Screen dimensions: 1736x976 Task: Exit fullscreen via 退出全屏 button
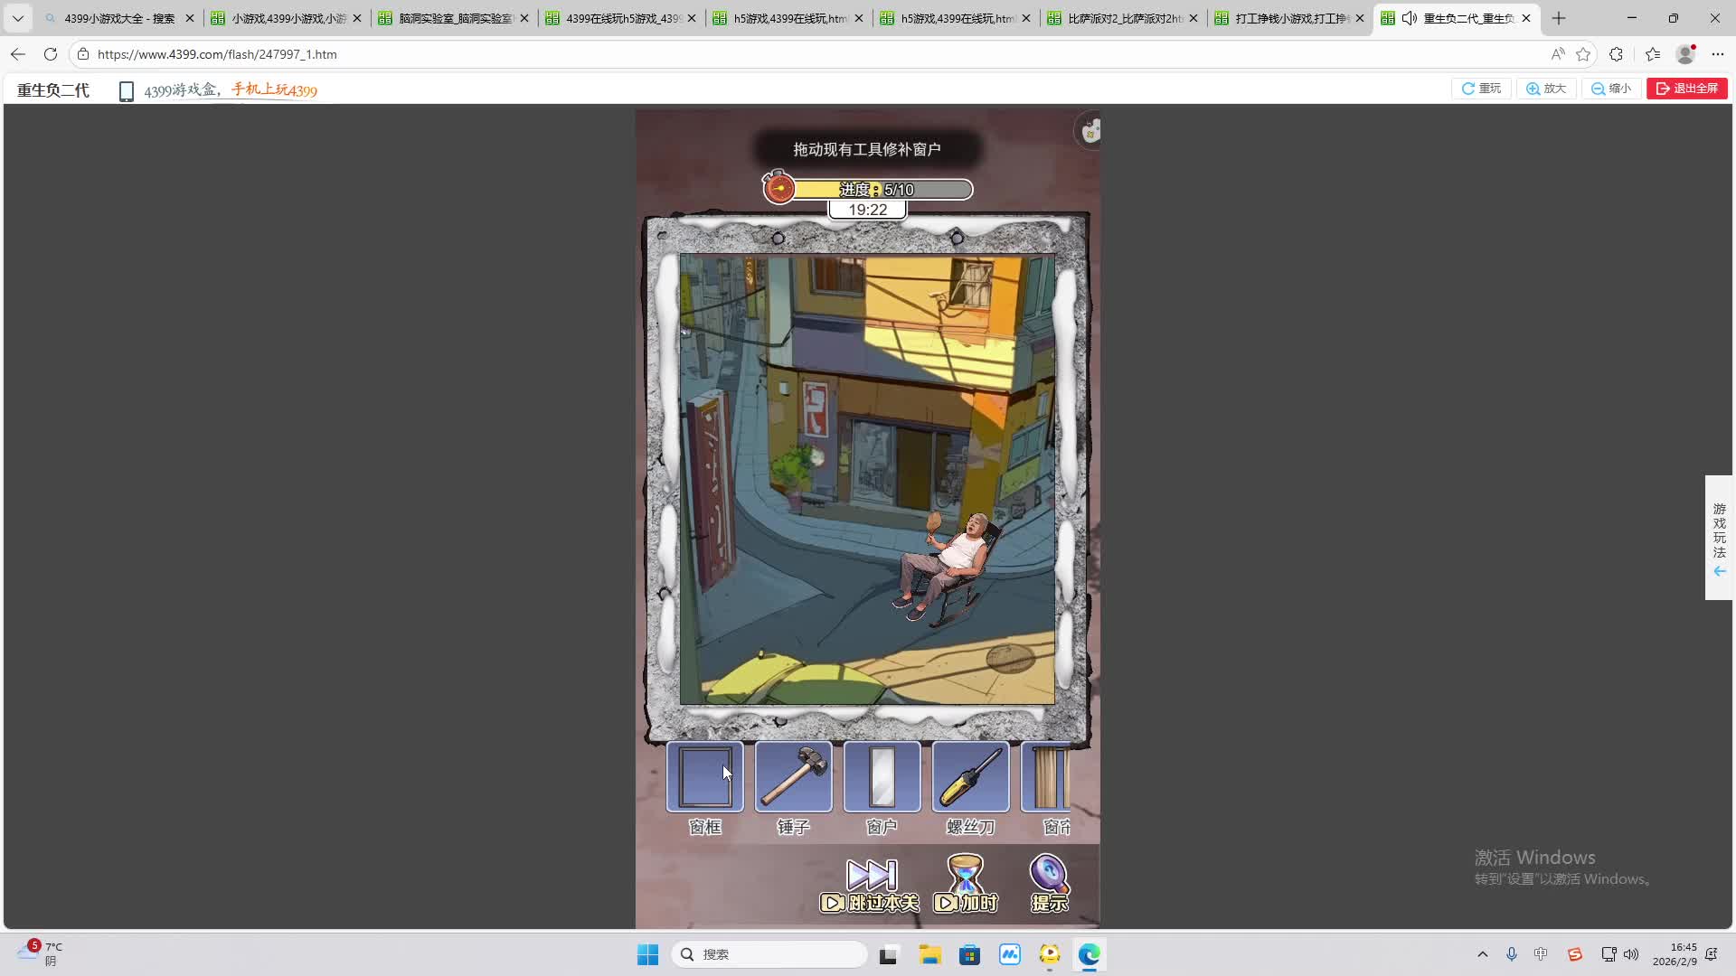point(1686,89)
